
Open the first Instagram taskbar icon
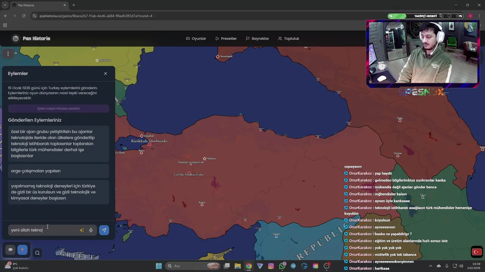271,266
